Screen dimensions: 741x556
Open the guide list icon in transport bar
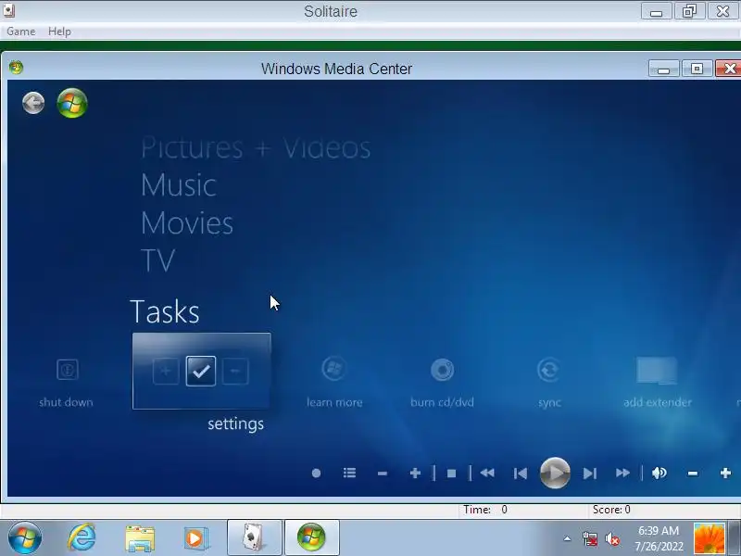pos(349,473)
